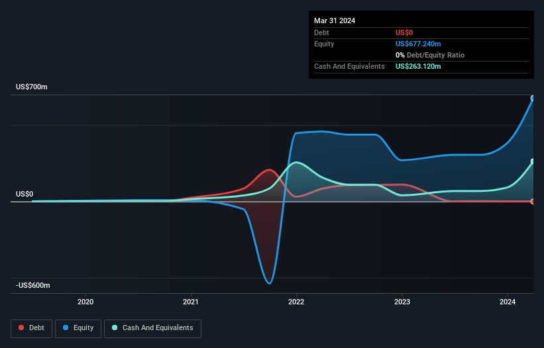
Task: Select the 2022 x-axis label
Action: click(x=296, y=302)
